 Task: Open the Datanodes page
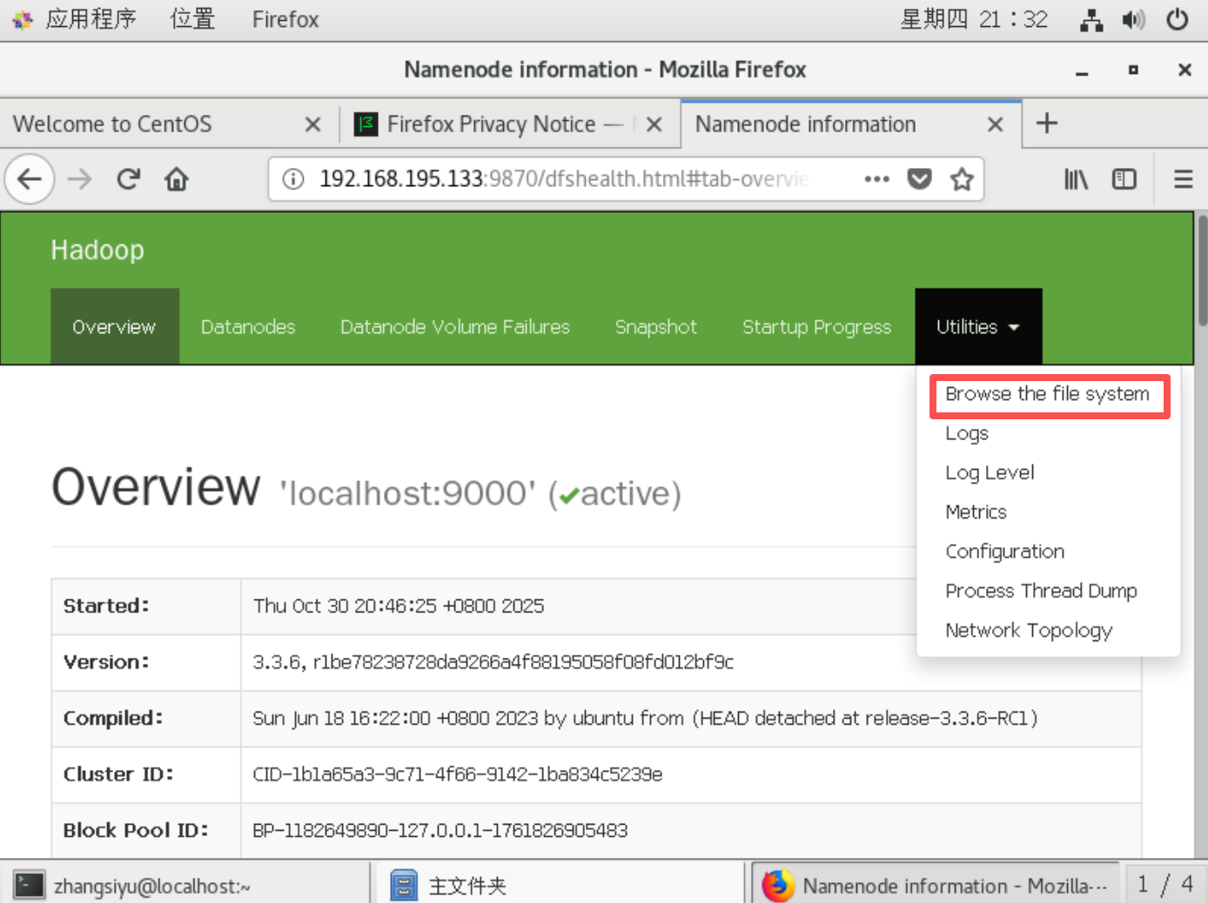pyautogui.click(x=247, y=326)
